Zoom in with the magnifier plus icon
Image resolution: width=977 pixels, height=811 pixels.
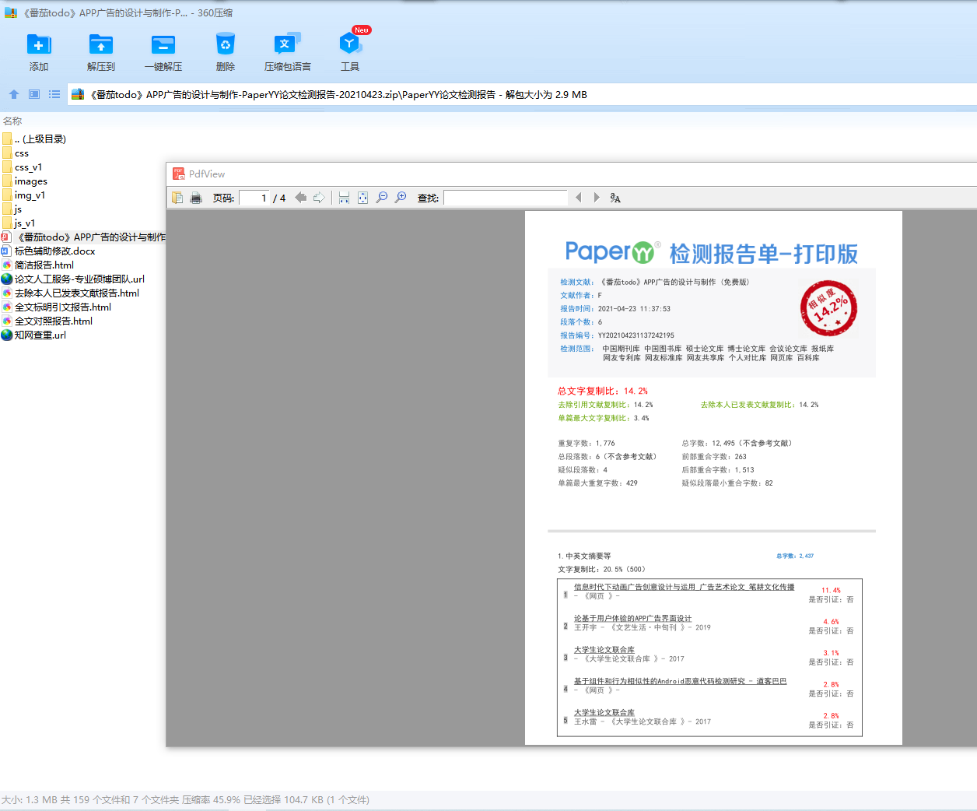[x=400, y=198]
